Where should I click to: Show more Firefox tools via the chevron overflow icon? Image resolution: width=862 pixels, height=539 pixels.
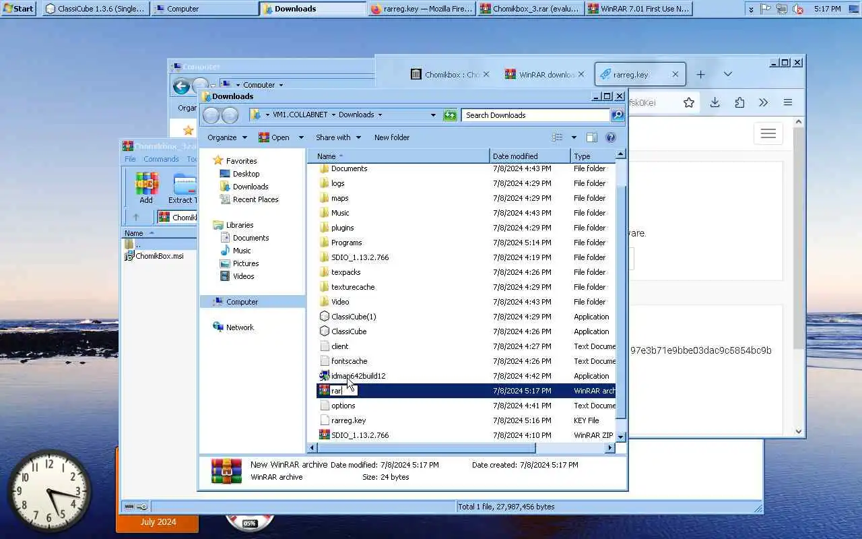coord(763,102)
